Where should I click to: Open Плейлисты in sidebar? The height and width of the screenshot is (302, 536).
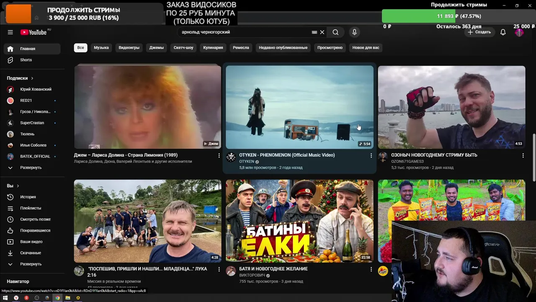(x=32, y=208)
